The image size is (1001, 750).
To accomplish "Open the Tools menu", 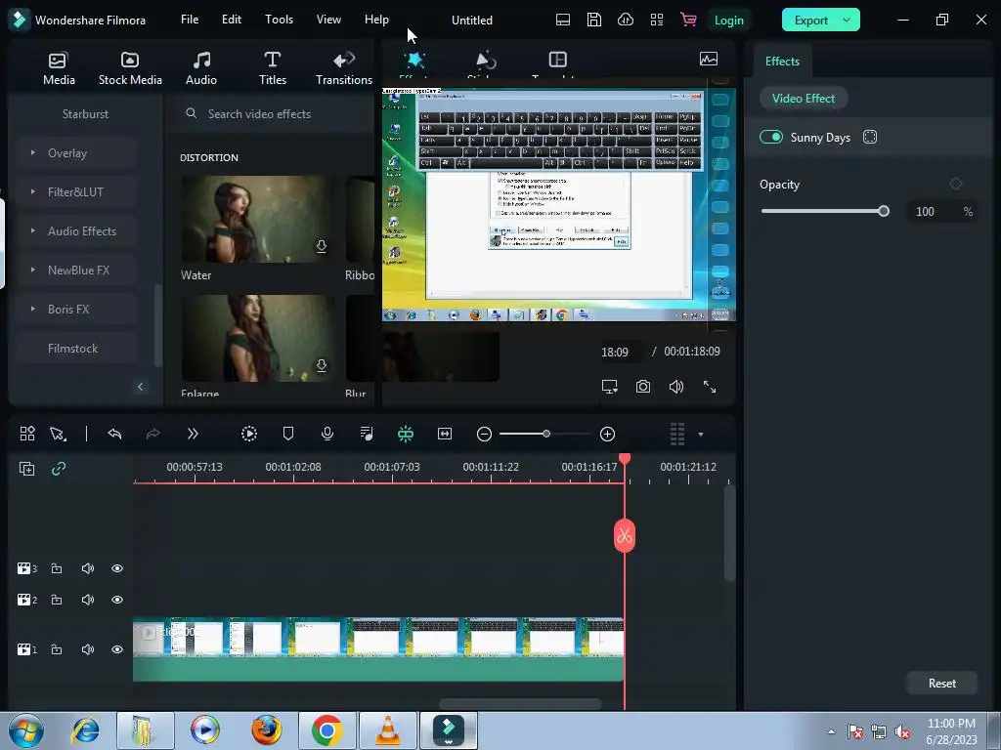I will click(279, 20).
